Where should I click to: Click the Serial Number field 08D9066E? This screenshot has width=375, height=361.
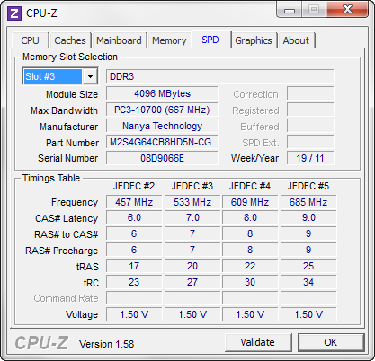coord(162,158)
